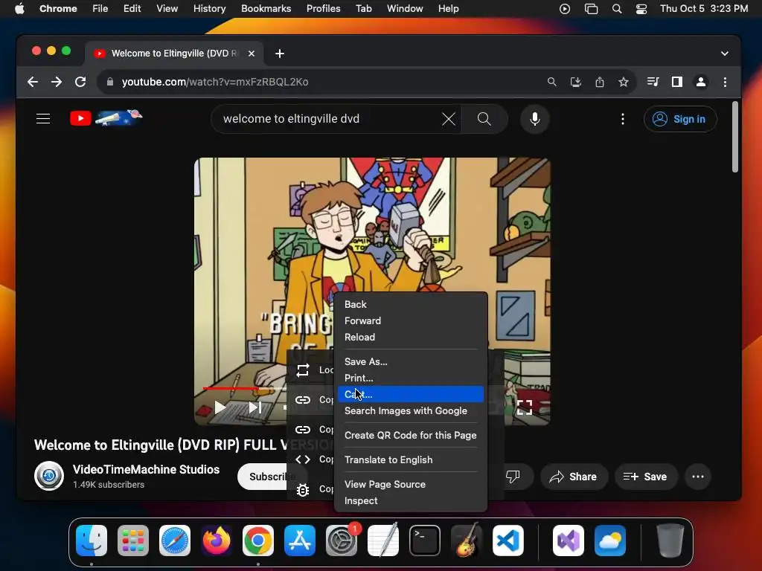Viewport: 762px width, 571px height.
Task: Click the red video progress bar
Action: tap(231, 388)
